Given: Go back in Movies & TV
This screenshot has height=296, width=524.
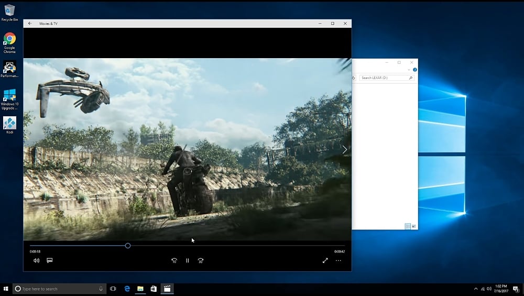Looking at the screenshot, I should pos(30,24).
